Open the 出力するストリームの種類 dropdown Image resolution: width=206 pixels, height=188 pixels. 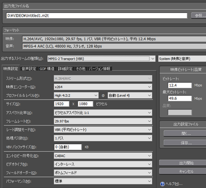click(x=101, y=59)
